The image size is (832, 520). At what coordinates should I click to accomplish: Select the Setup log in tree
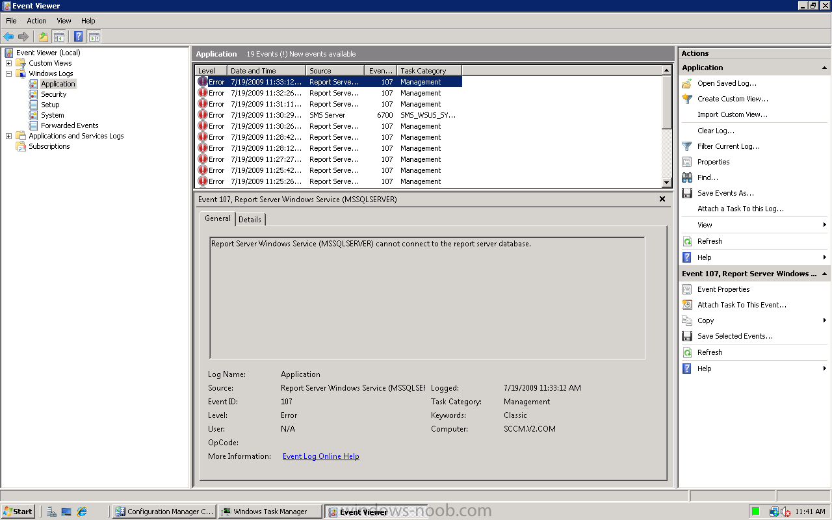point(50,105)
